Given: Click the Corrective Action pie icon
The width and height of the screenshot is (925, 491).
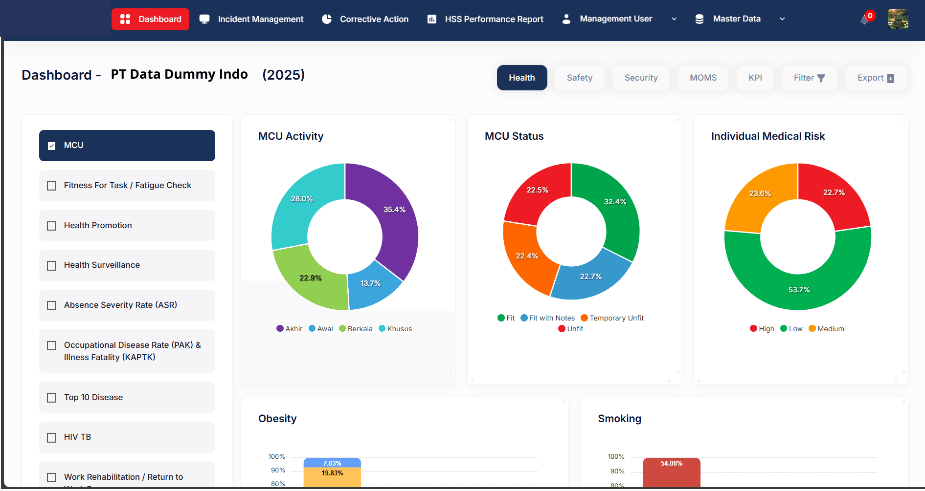Looking at the screenshot, I should [327, 19].
